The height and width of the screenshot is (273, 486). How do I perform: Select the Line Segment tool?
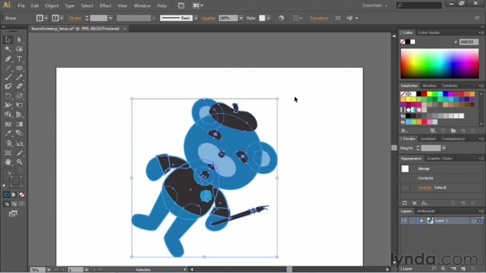(8, 68)
